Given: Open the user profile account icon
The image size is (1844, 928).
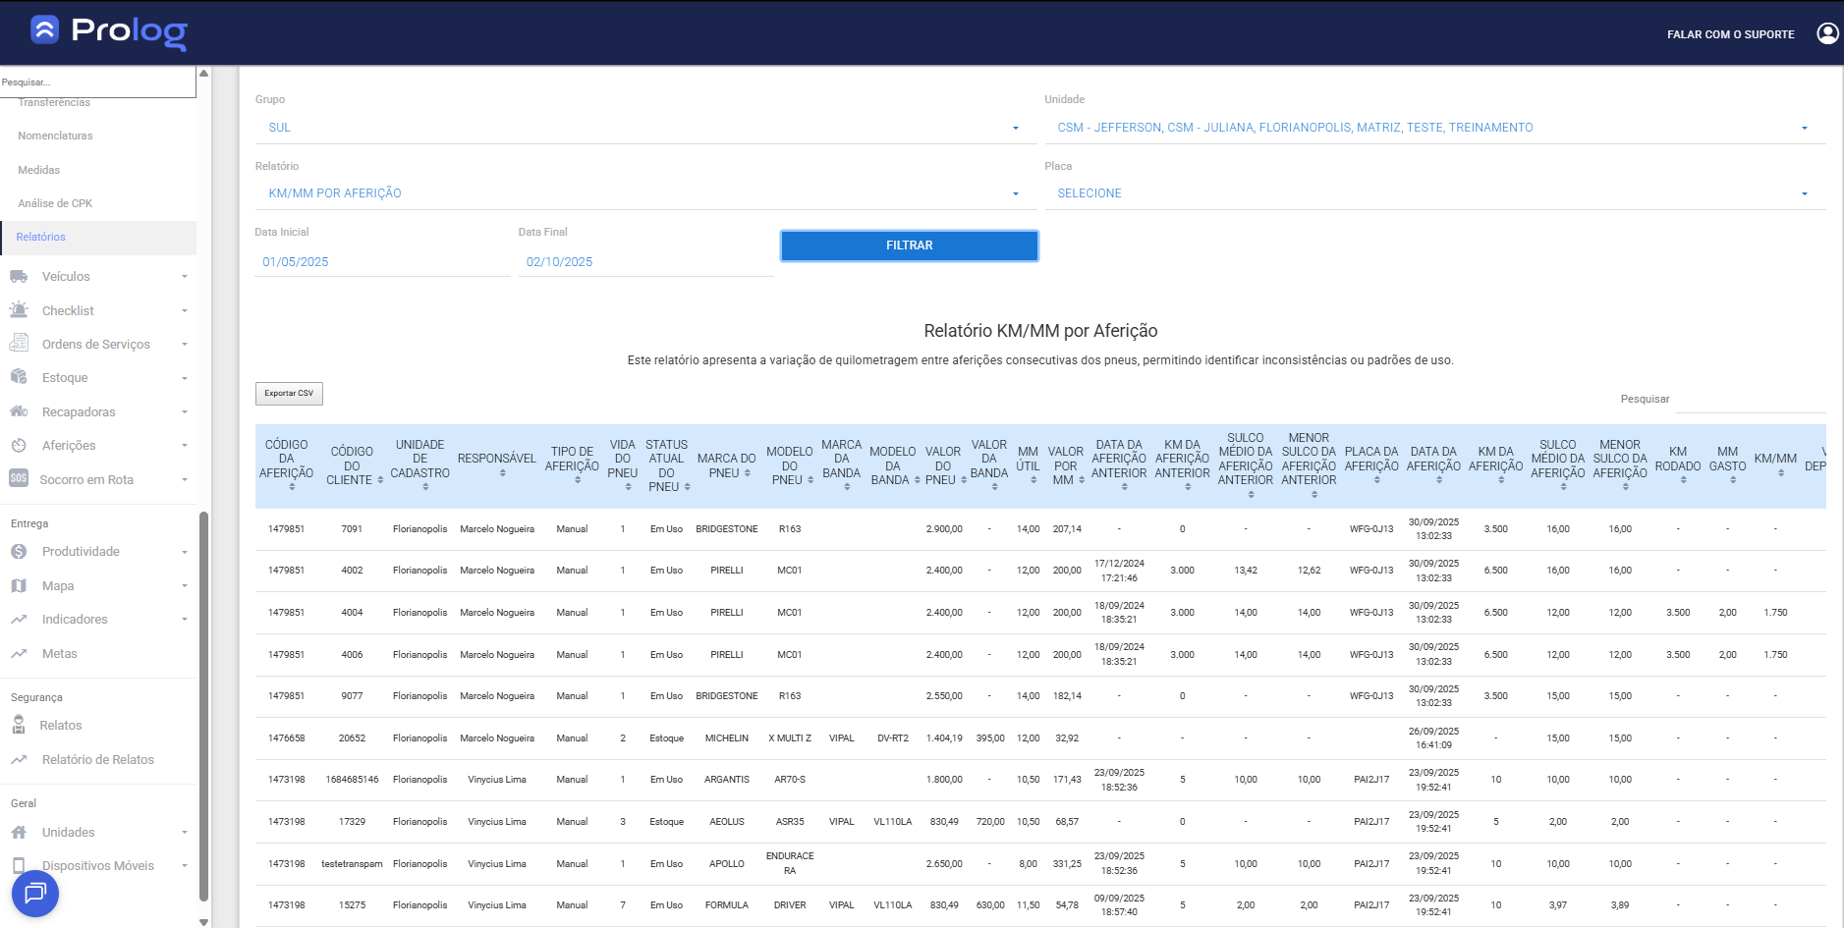Looking at the screenshot, I should [x=1827, y=33].
